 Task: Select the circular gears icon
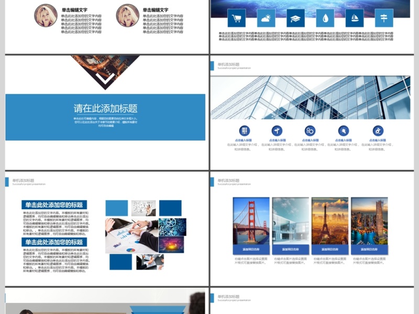click(x=309, y=131)
